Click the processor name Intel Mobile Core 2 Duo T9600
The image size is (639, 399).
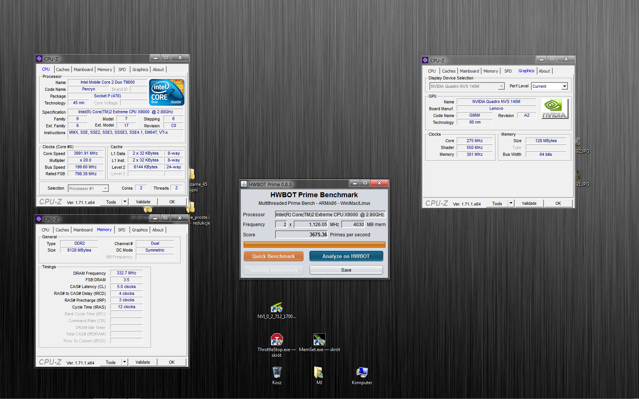pos(108,82)
